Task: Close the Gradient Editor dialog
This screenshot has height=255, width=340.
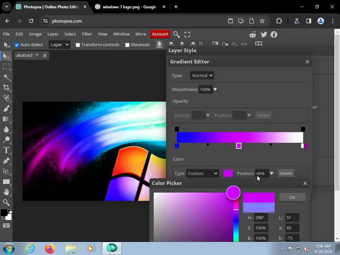Action: click(x=307, y=62)
